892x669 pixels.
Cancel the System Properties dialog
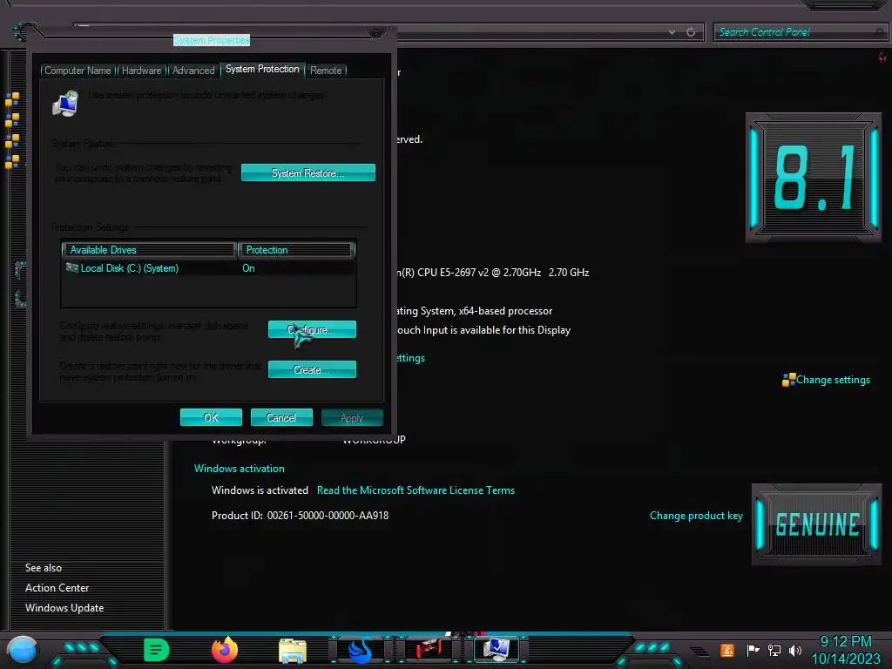point(281,417)
